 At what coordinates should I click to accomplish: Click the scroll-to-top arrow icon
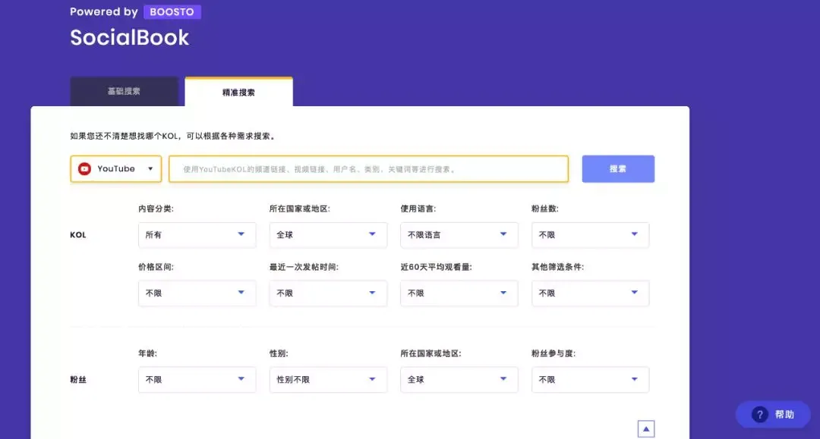646,429
